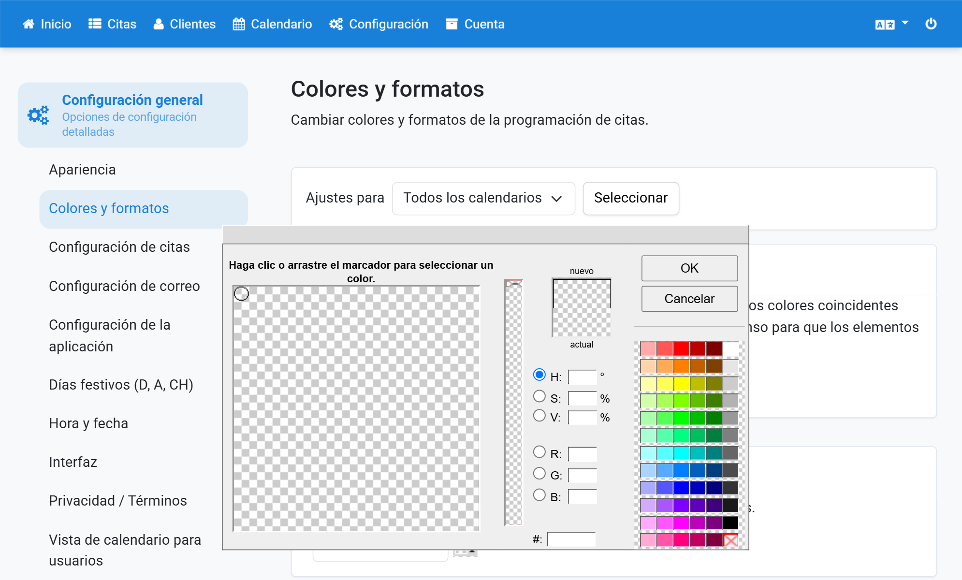Select the S saturation radio button
Screen dimensions: 962x580
pos(539,396)
